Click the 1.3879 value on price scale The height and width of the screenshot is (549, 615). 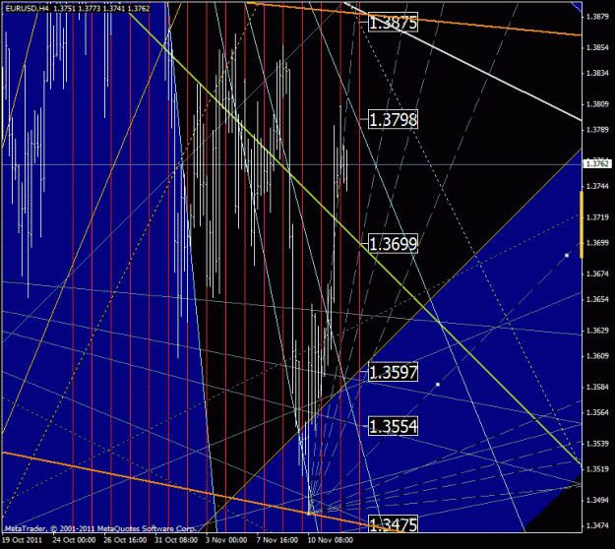[597, 17]
